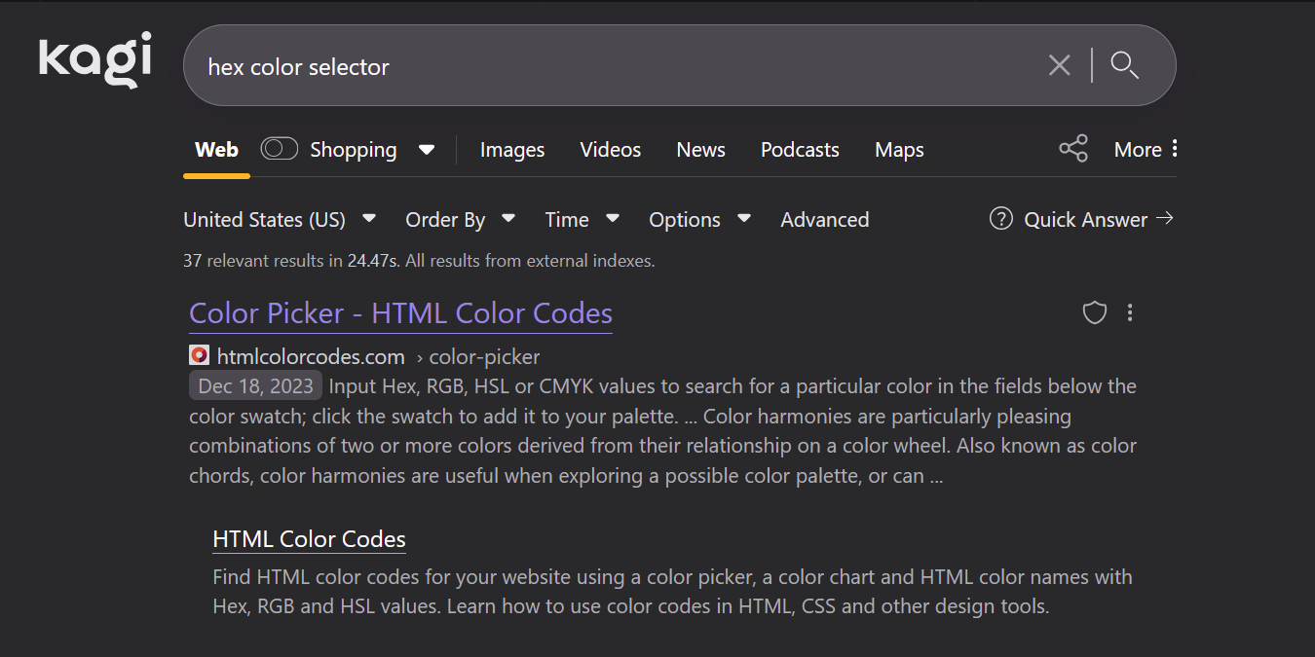Image resolution: width=1315 pixels, height=657 pixels.
Task: Click the shield icon beside first result
Action: (x=1095, y=312)
